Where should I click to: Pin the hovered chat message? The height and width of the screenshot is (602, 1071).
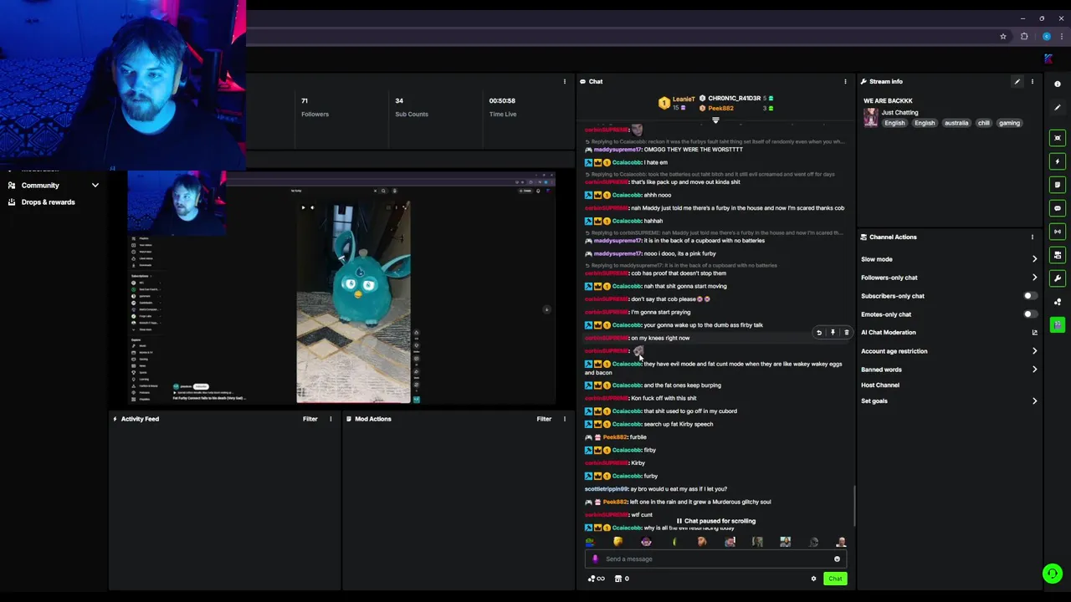coord(833,333)
